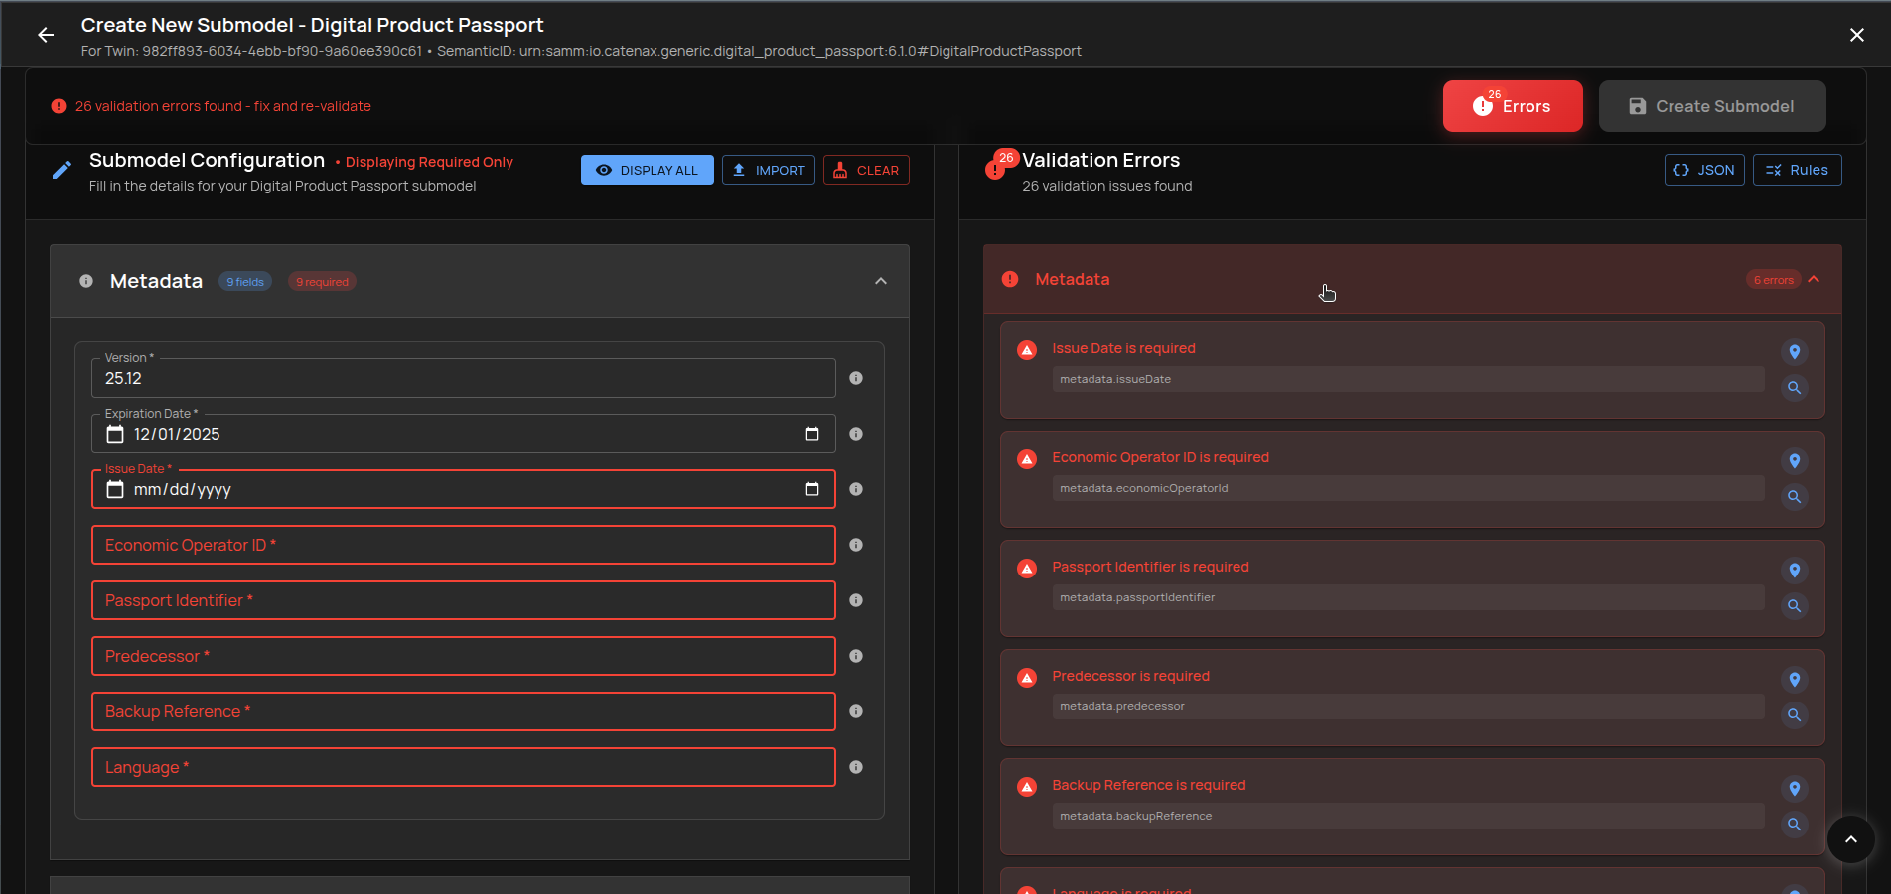Collapse the Metadata errors group
This screenshot has height=894, width=1891.
click(x=1816, y=279)
